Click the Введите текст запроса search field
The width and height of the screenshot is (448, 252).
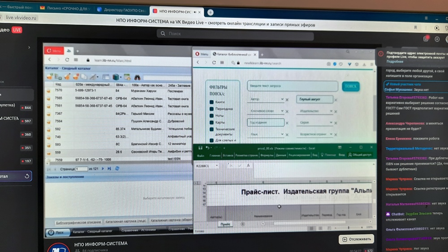tap(292, 86)
